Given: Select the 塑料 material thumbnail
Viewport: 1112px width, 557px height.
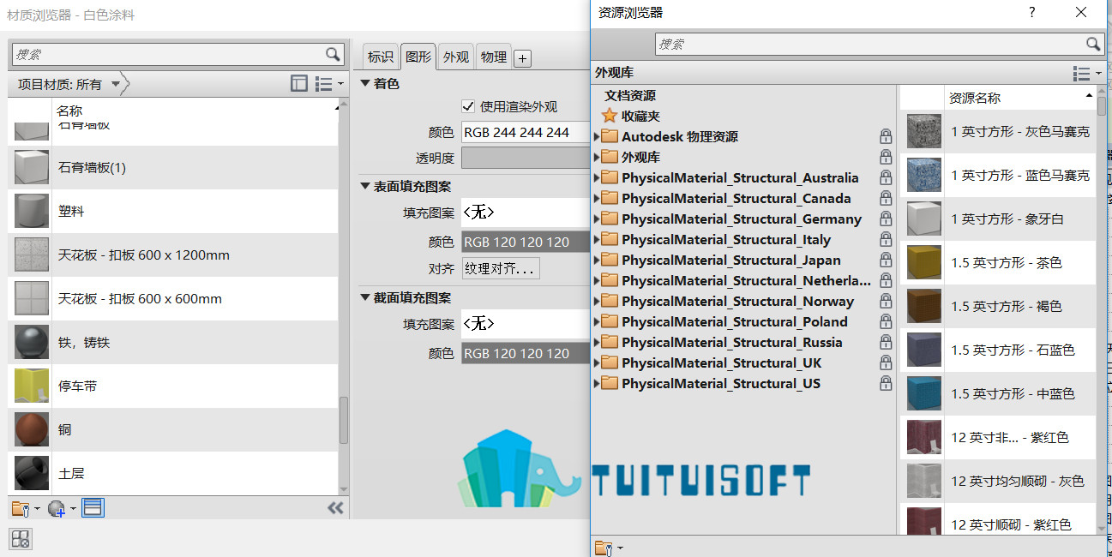Looking at the screenshot, I should pyautogui.click(x=32, y=211).
